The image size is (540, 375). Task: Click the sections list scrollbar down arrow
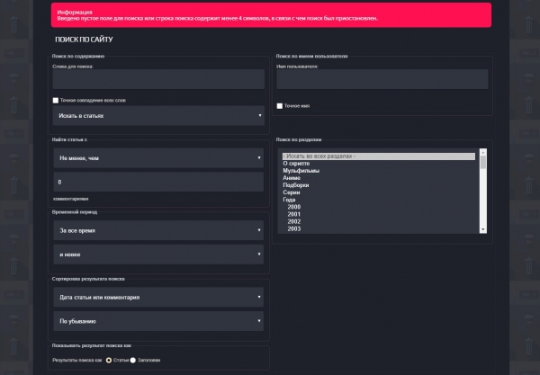[483, 228]
